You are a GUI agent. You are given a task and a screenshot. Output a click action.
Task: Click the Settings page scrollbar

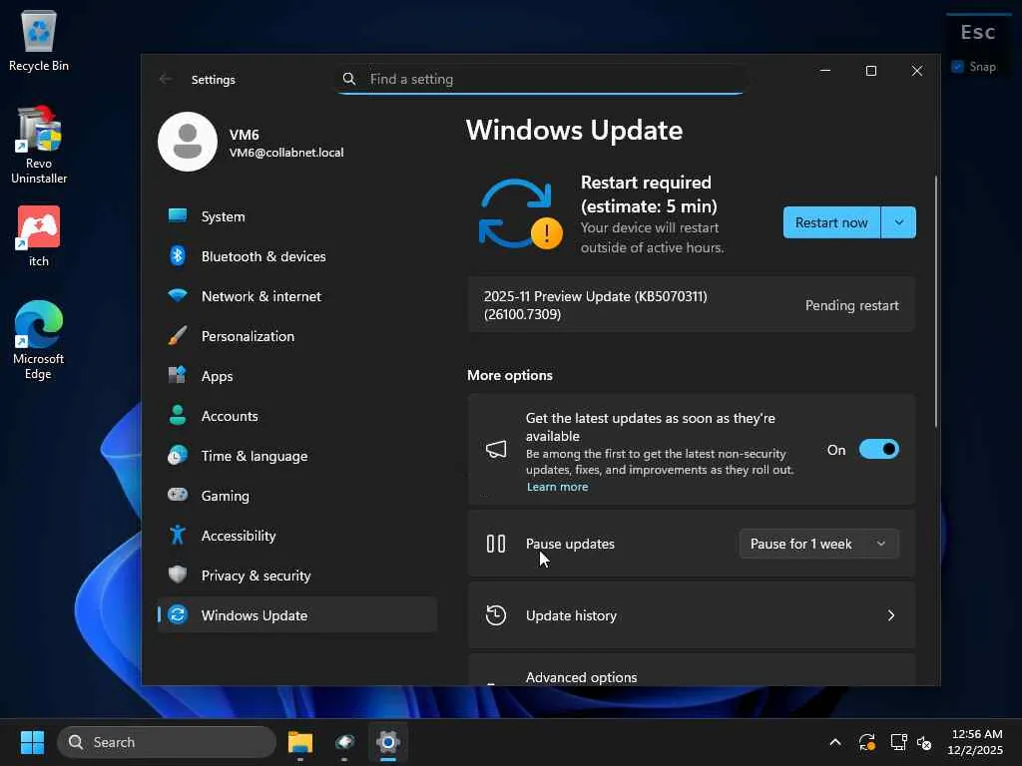(936, 301)
